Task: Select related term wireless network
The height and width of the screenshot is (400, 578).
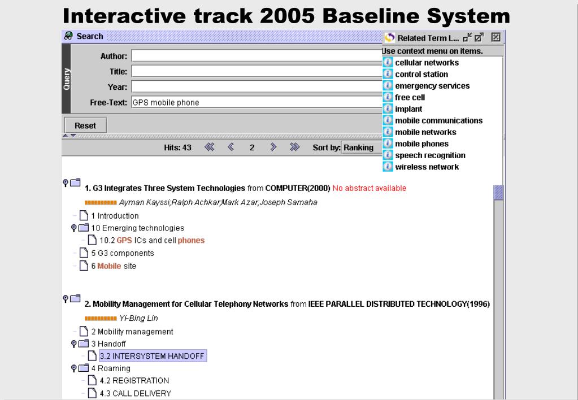Action: point(427,167)
